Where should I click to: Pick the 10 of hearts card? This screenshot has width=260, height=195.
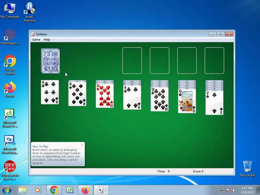tap(105, 96)
